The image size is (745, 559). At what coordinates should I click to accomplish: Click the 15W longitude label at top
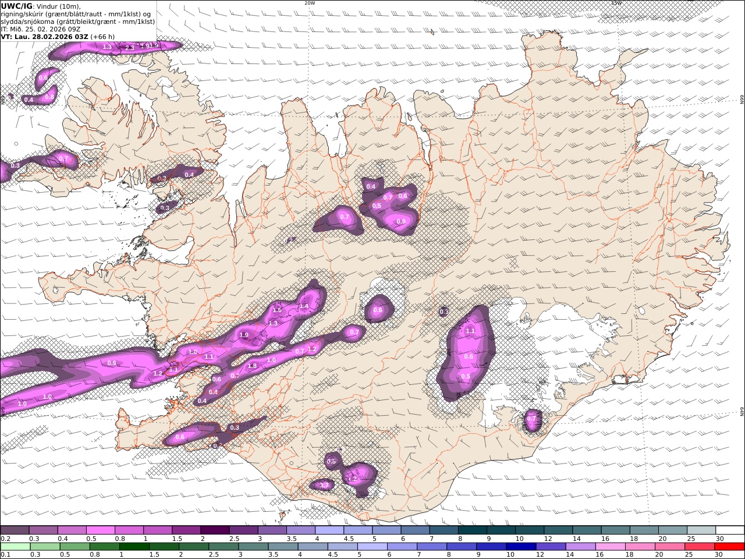coord(616,3)
